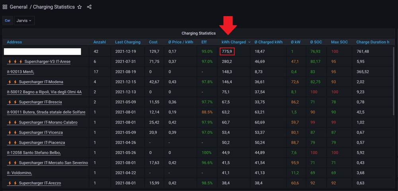Click the 129,7 cost cell
Viewport: 398px width, 191px height.
click(x=154, y=52)
